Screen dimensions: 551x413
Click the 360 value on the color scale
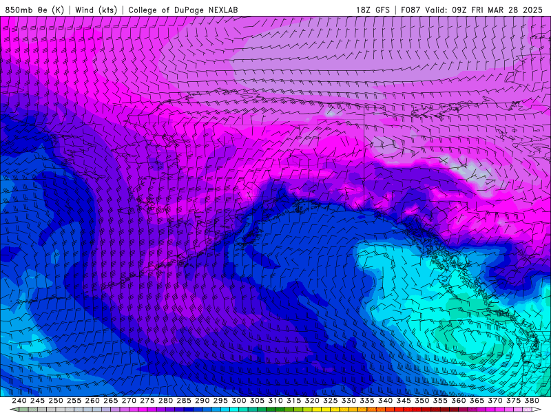click(x=458, y=401)
